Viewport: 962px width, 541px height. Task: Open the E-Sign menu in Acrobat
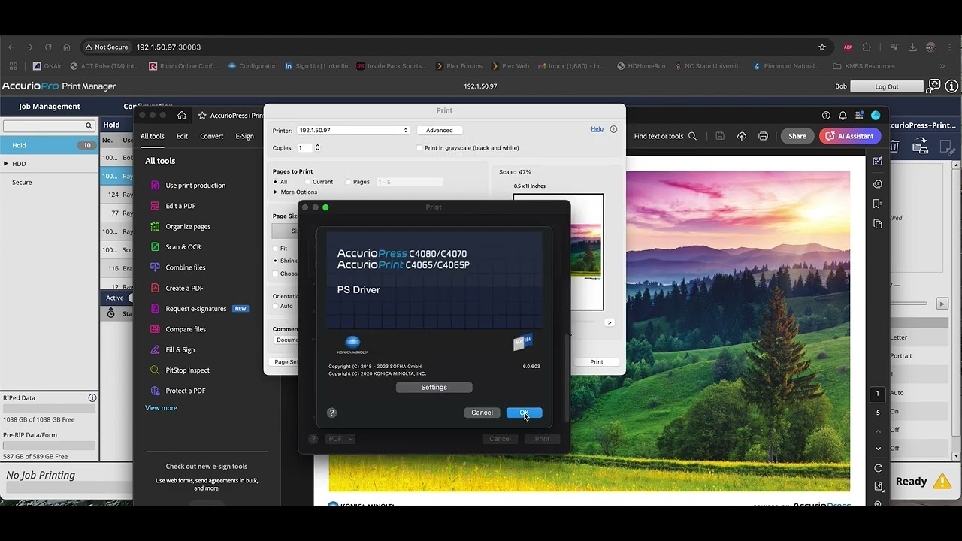[x=244, y=136]
